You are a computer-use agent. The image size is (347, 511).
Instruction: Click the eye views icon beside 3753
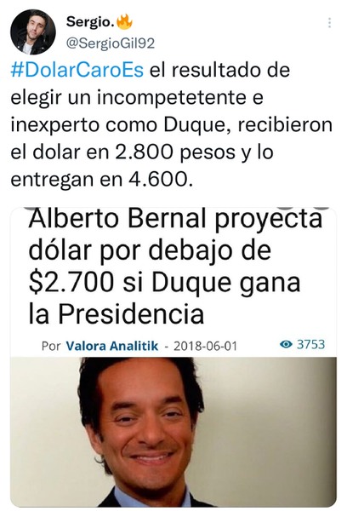click(x=286, y=344)
